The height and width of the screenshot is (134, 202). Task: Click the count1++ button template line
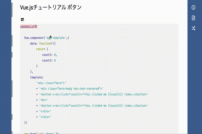(92, 94)
